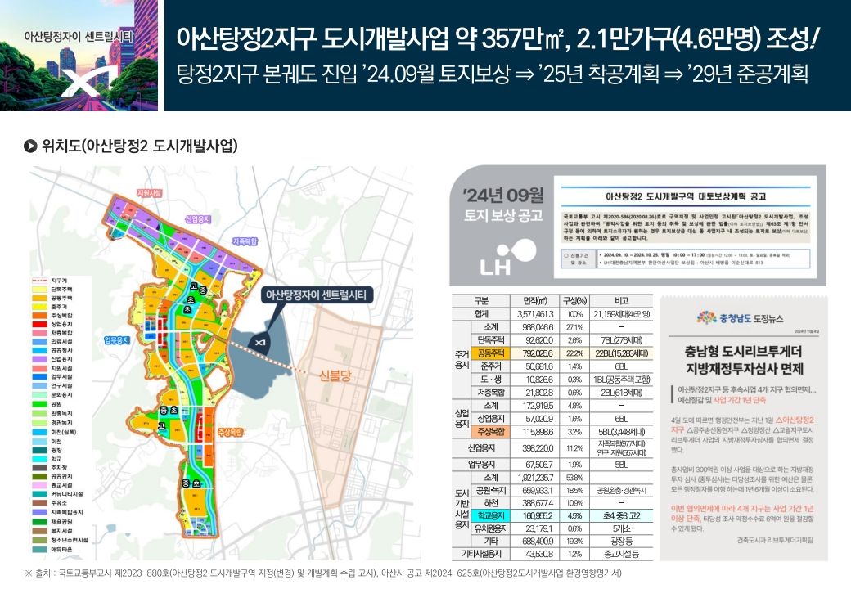Select the highlighted 학교용지 cell in the table

click(x=489, y=515)
